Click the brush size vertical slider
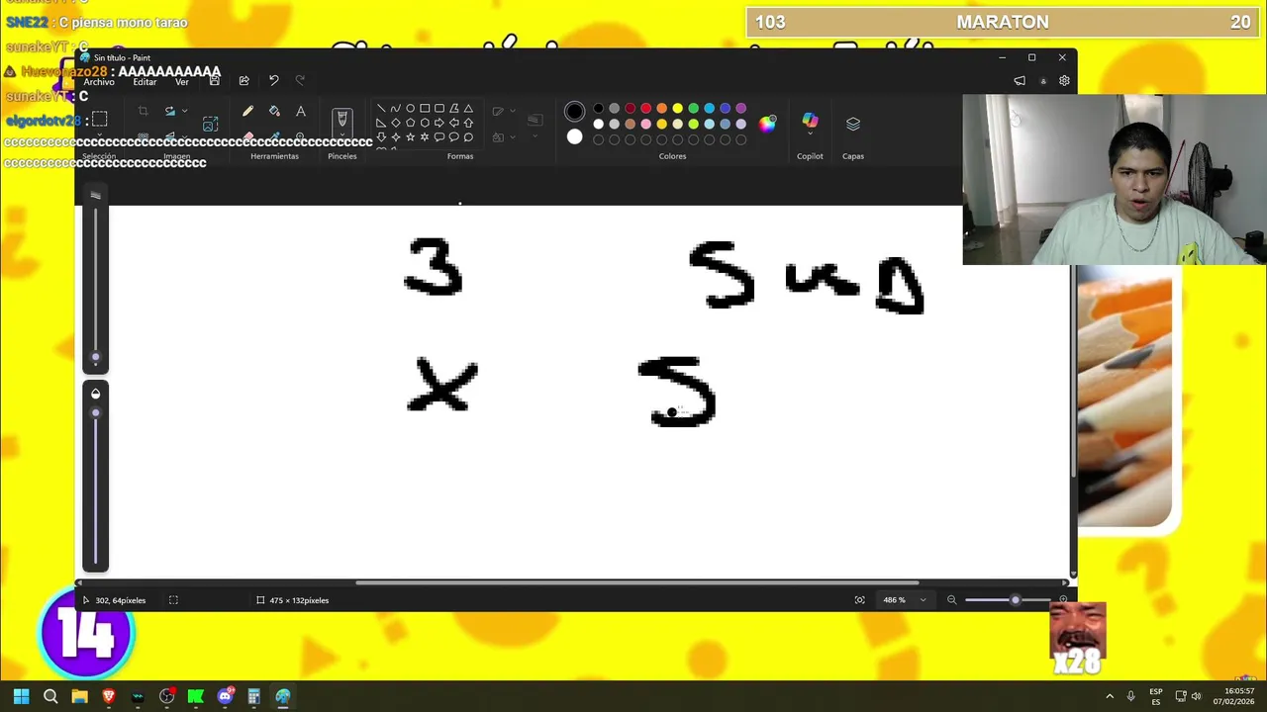This screenshot has width=1267, height=712. tap(95, 287)
